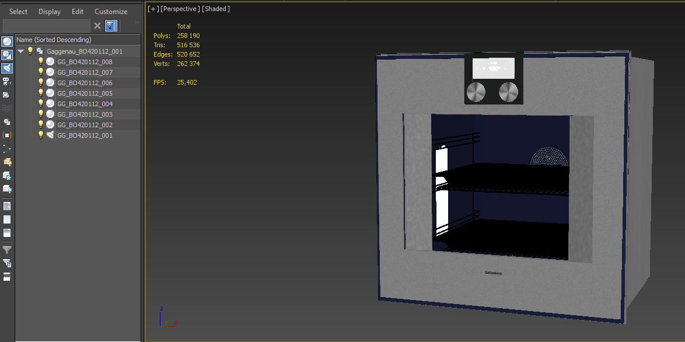Select the GG_BO420112_006 object
The image size is (685, 342).
85,82
